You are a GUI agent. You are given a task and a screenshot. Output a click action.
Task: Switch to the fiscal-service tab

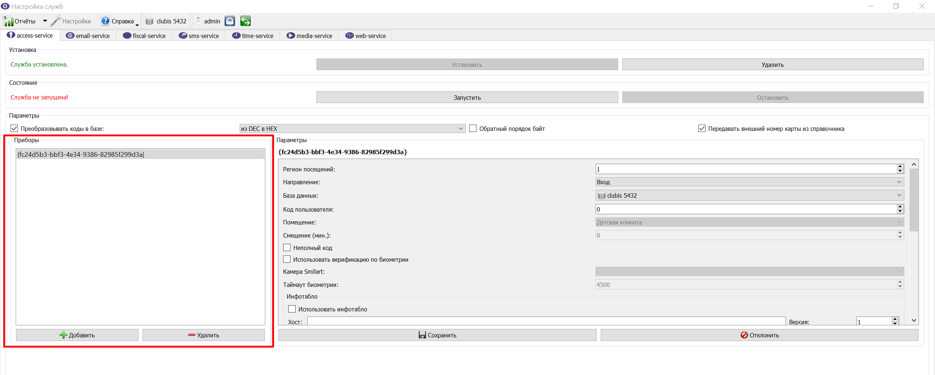pyautogui.click(x=144, y=36)
